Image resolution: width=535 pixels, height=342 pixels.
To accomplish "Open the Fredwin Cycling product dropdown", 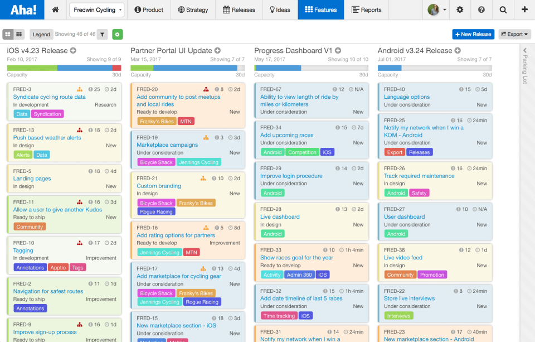I will click(97, 9).
